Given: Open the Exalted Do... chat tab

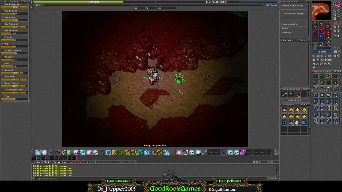Looking at the screenshot, I should point(94,162).
